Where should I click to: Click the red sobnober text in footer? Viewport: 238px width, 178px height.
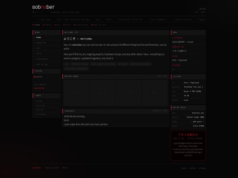[37, 168]
